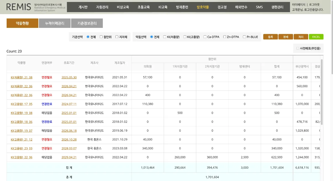Screen dimensions: 333x181
Task: Click the 등록 button
Action: (x=270, y=37)
